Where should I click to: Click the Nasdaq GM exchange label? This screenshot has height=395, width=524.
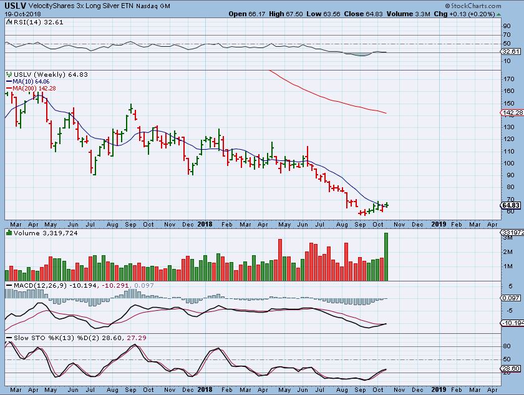pos(153,6)
